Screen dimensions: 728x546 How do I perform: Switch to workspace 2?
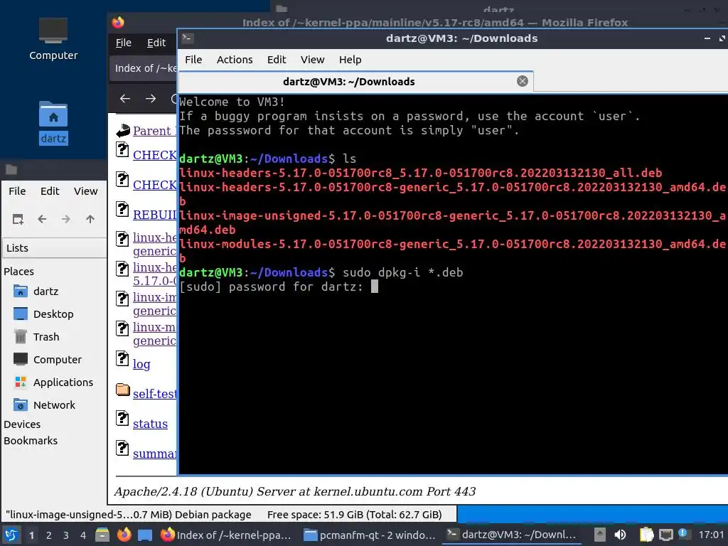tap(49, 535)
